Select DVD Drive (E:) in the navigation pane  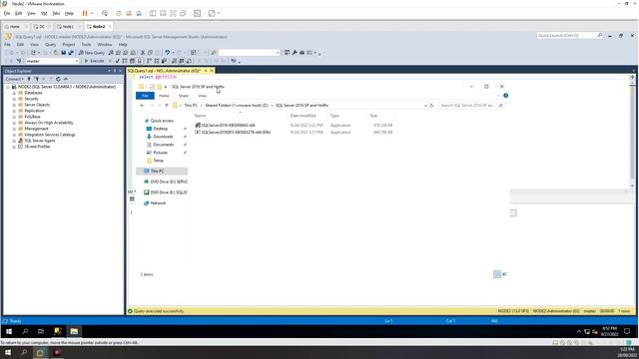point(169,192)
